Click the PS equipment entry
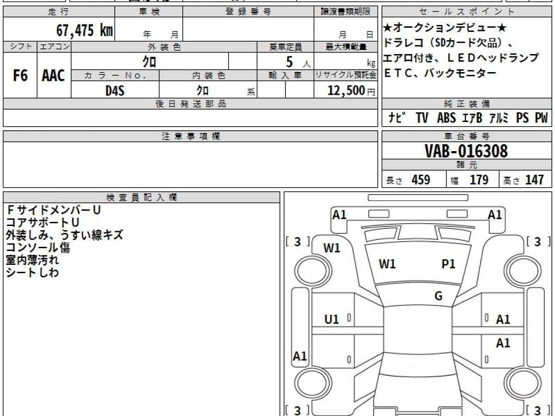Viewport: 555px width, 416px height. click(x=523, y=118)
